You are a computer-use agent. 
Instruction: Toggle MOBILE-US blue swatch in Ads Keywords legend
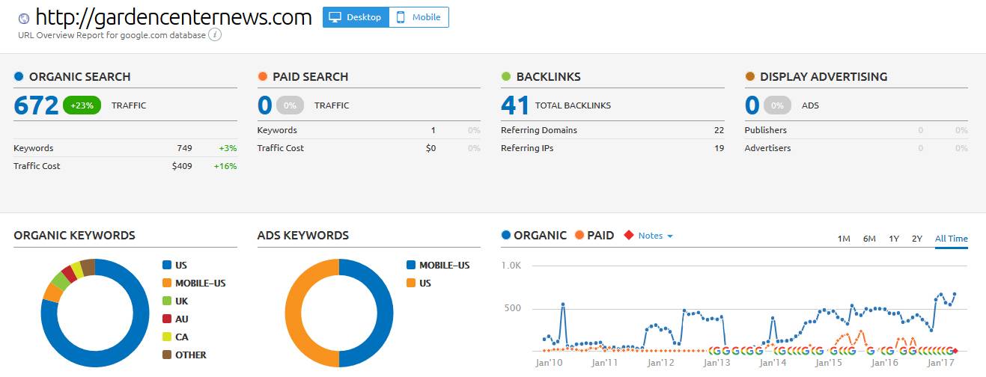[410, 265]
